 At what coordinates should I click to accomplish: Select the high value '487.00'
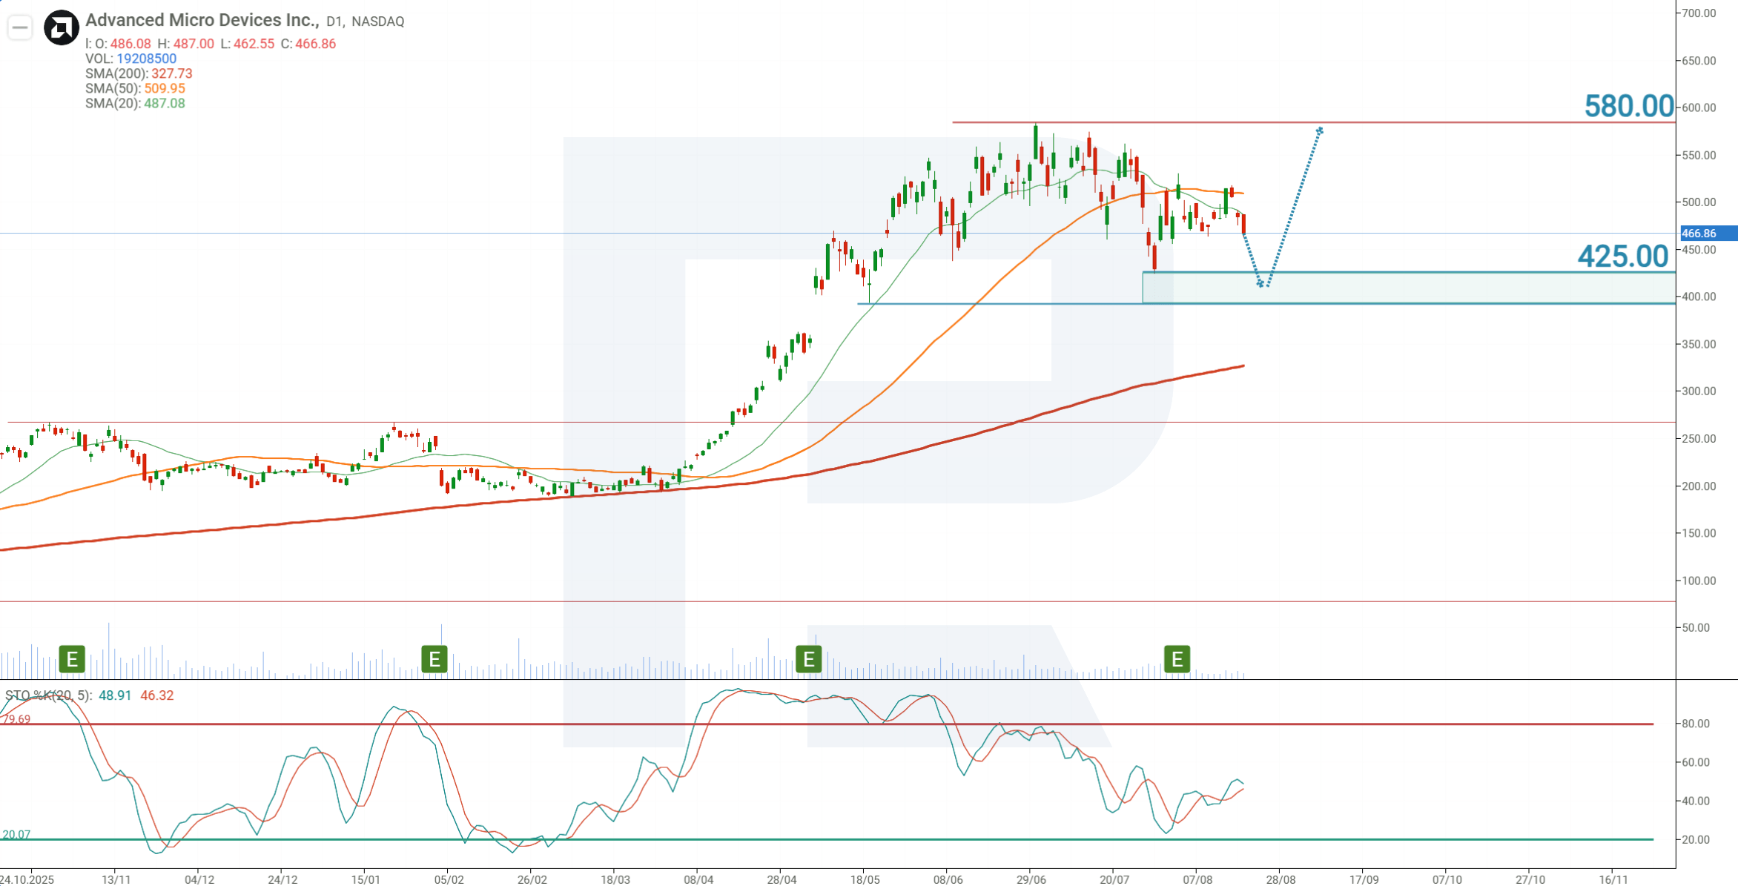(194, 44)
